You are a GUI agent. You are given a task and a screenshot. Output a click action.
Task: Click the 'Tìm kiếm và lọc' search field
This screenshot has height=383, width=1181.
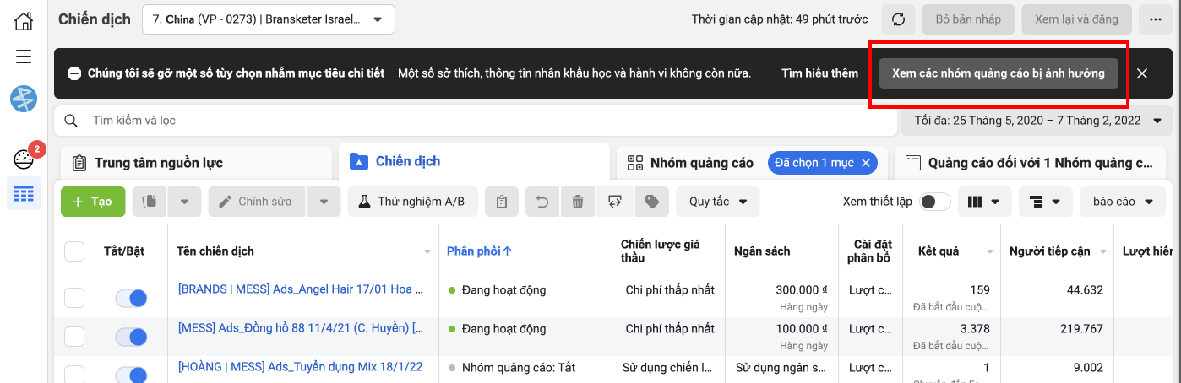(476, 121)
